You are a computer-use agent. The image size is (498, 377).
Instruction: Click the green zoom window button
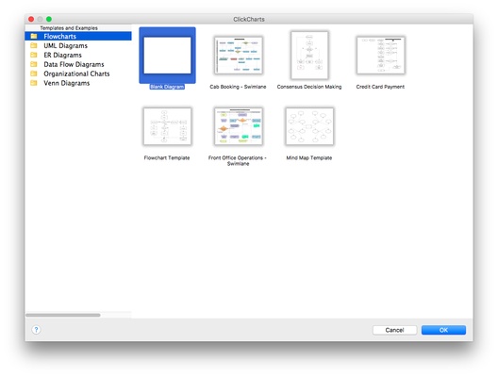(x=49, y=19)
